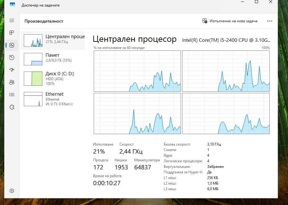
Task: Click the bottom-left core usage graph
Action: [x=137, y=113]
